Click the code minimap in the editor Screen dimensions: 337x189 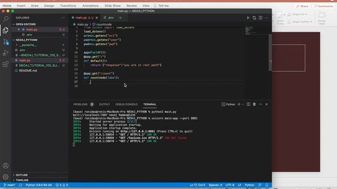click(251, 30)
